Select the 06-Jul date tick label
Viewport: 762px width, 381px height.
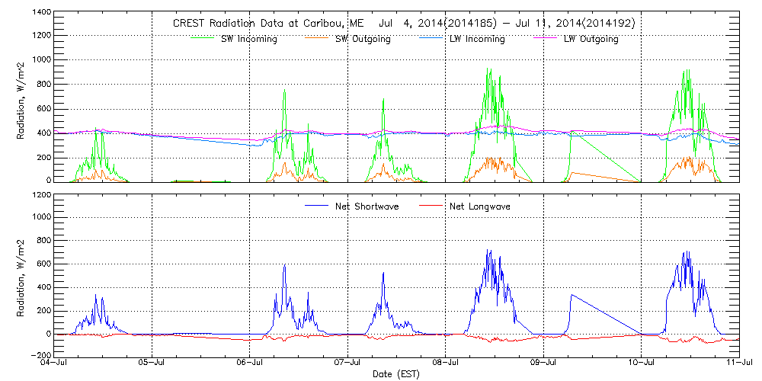click(250, 363)
